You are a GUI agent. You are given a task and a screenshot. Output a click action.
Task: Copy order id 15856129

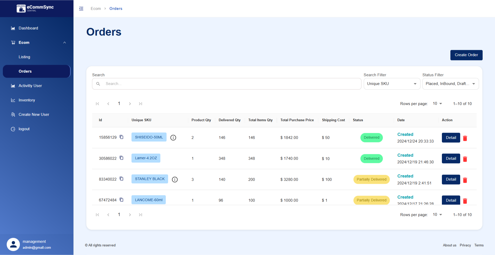[121, 137]
